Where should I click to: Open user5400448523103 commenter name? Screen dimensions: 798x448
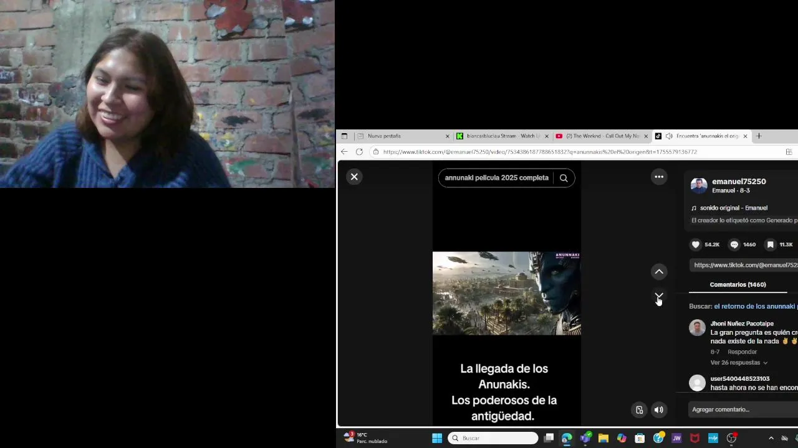(x=740, y=378)
